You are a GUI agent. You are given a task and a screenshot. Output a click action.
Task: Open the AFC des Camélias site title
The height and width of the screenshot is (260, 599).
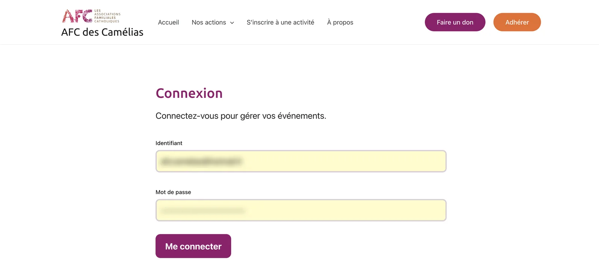point(102,32)
